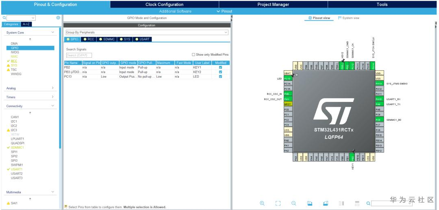Switch to A->Z sorting tab
This screenshot has width=439, height=210.
pos(27,24)
